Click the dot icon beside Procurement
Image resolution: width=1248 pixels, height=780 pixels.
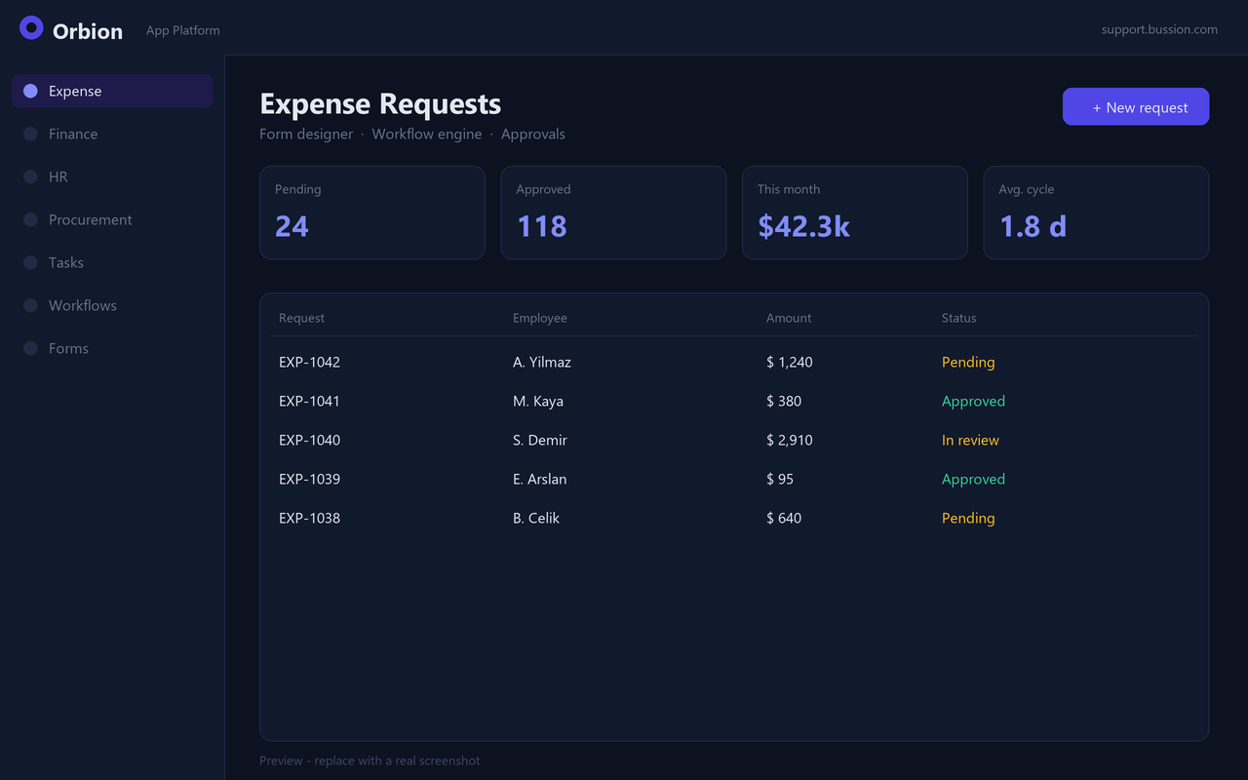click(x=30, y=219)
